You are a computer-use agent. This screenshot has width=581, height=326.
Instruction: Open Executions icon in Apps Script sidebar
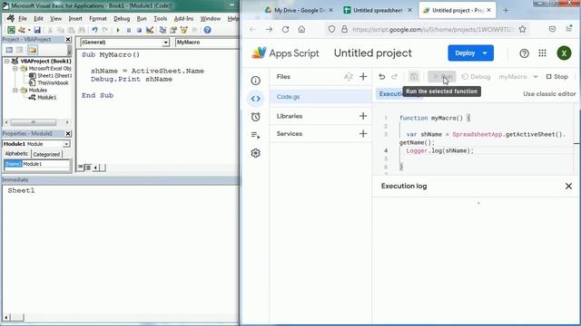coord(256,135)
